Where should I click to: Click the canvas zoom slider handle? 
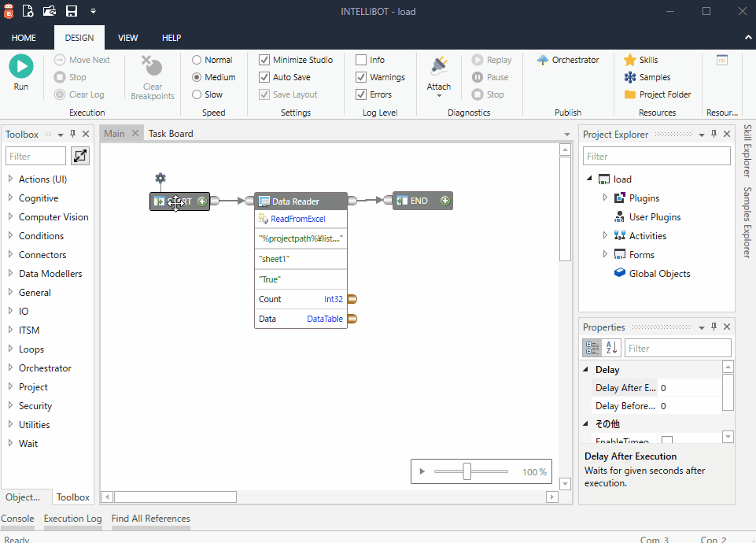pos(467,471)
